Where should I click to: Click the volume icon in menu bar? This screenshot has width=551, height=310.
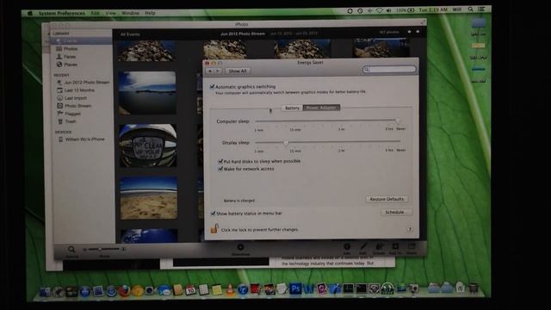pos(388,10)
